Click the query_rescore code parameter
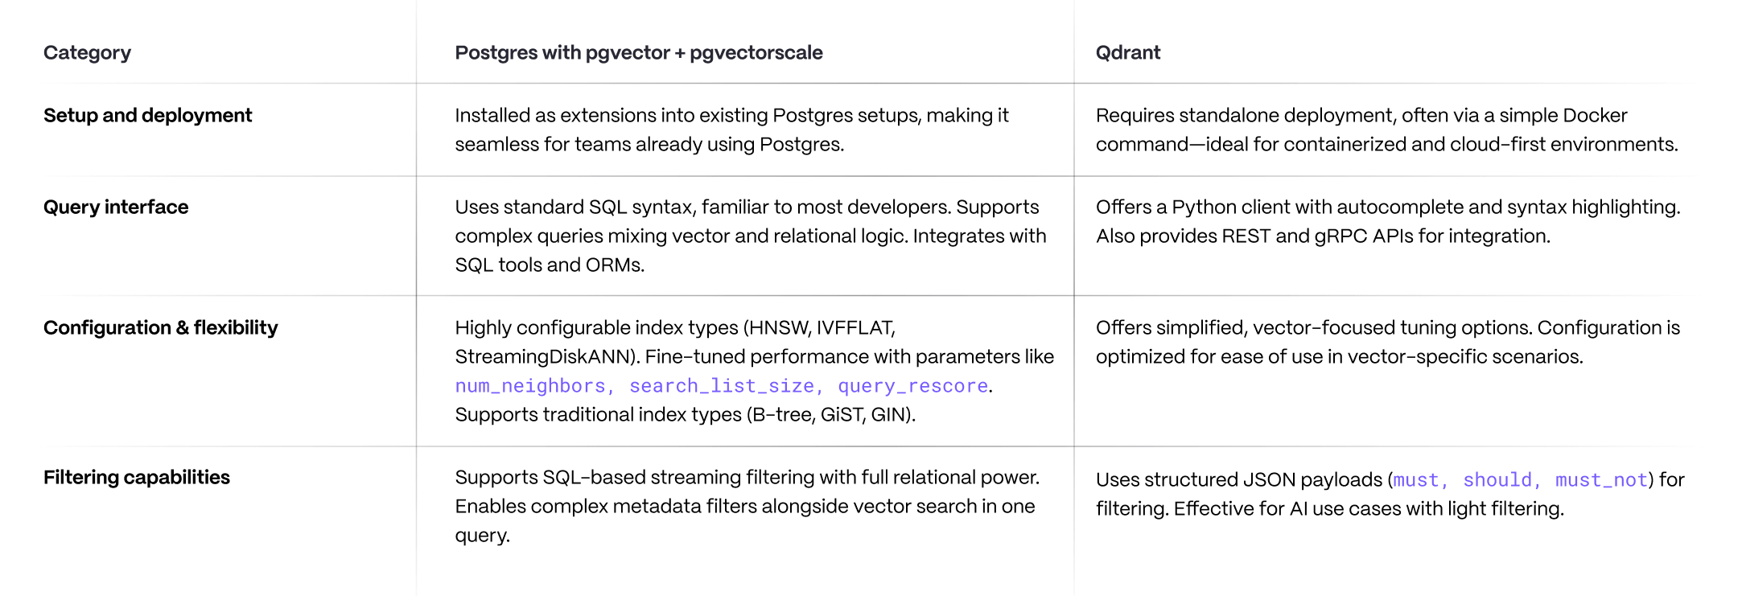This screenshot has width=1742, height=596. coord(912,386)
